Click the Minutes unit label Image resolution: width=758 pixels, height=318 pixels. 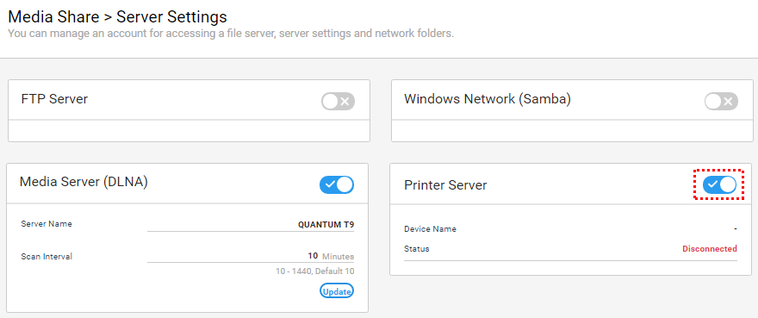(338, 256)
